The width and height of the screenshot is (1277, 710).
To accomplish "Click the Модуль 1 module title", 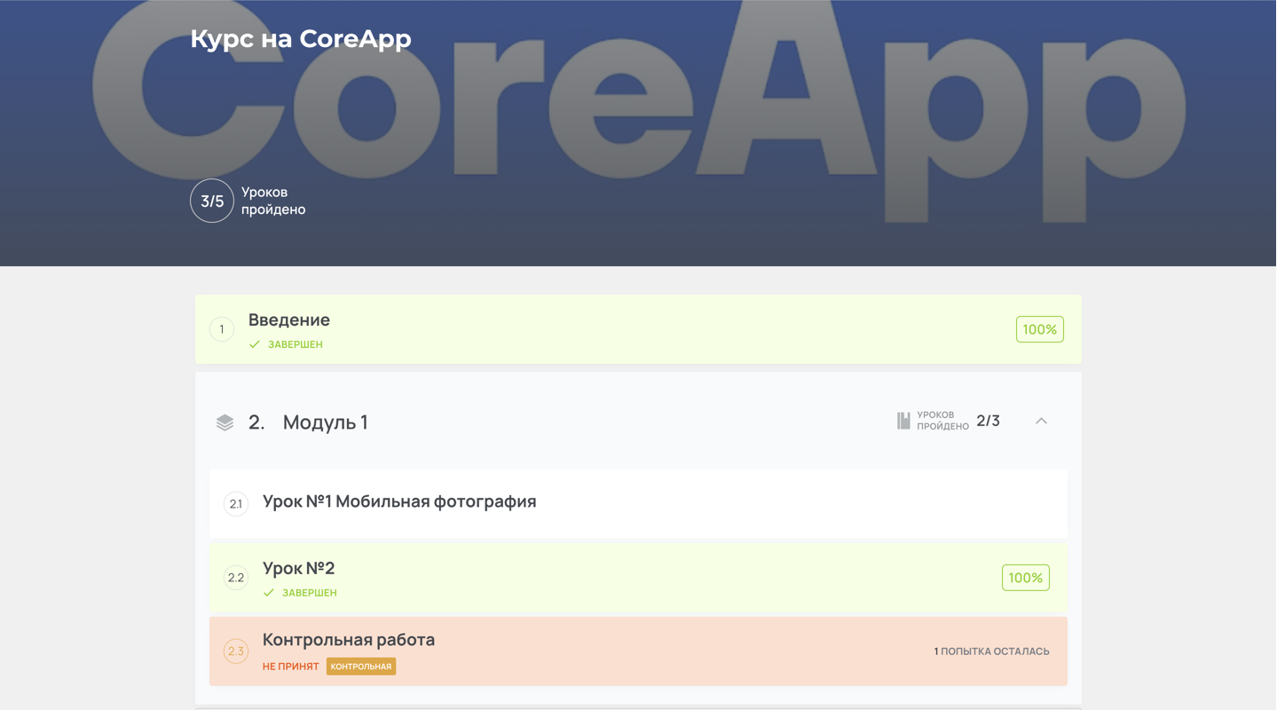I will click(x=325, y=422).
